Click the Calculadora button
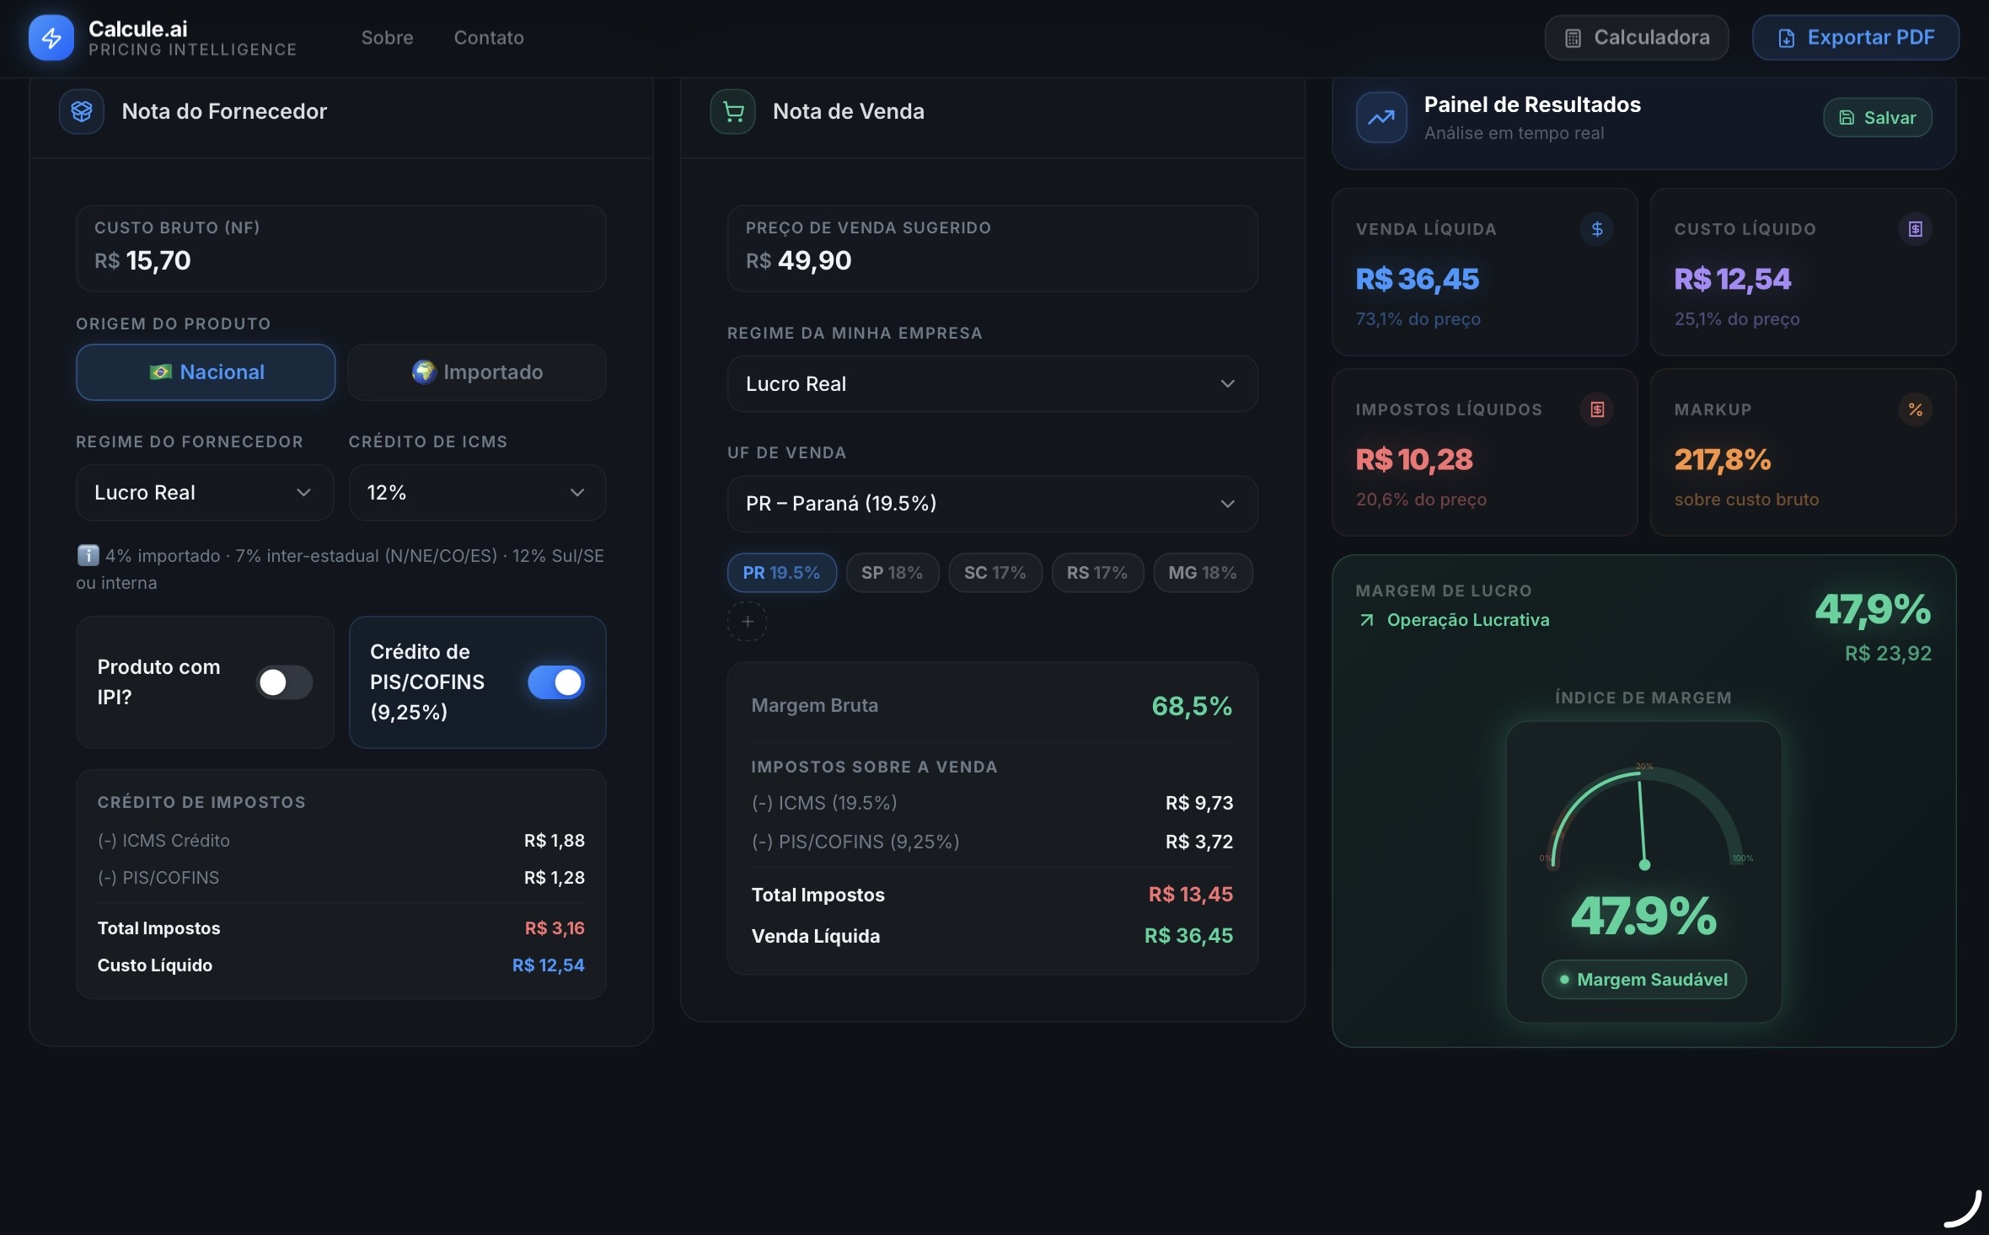The height and width of the screenshot is (1235, 1989). (1637, 38)
